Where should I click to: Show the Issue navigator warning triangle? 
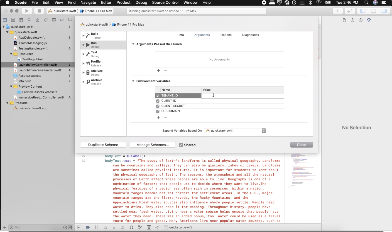point(37,20)
